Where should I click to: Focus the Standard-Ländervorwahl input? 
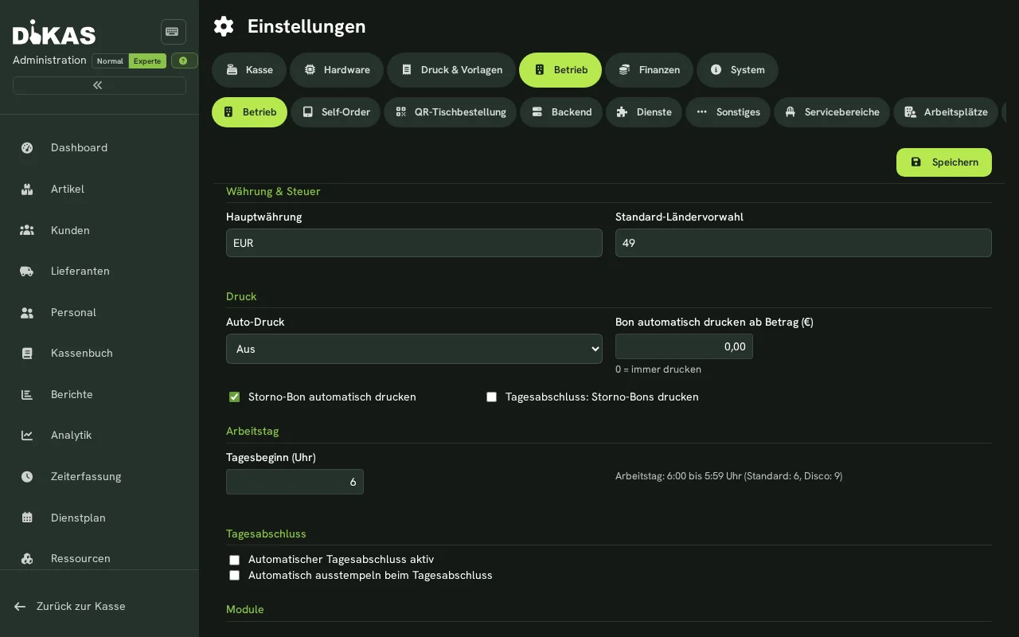tap(803, 243)
